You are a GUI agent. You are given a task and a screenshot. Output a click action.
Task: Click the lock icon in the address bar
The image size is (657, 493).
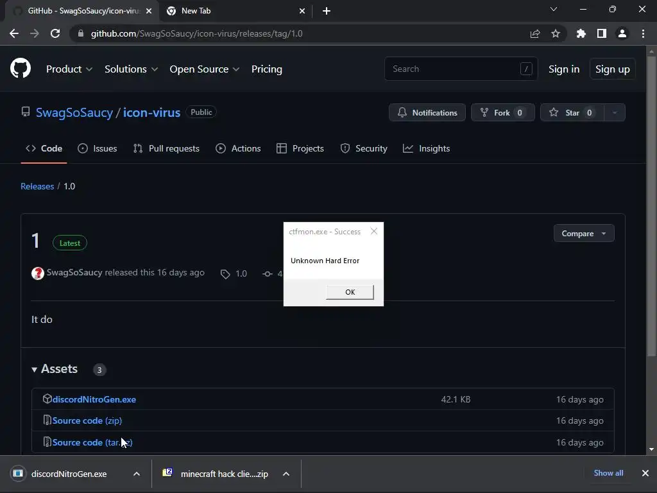click(81, 33)
